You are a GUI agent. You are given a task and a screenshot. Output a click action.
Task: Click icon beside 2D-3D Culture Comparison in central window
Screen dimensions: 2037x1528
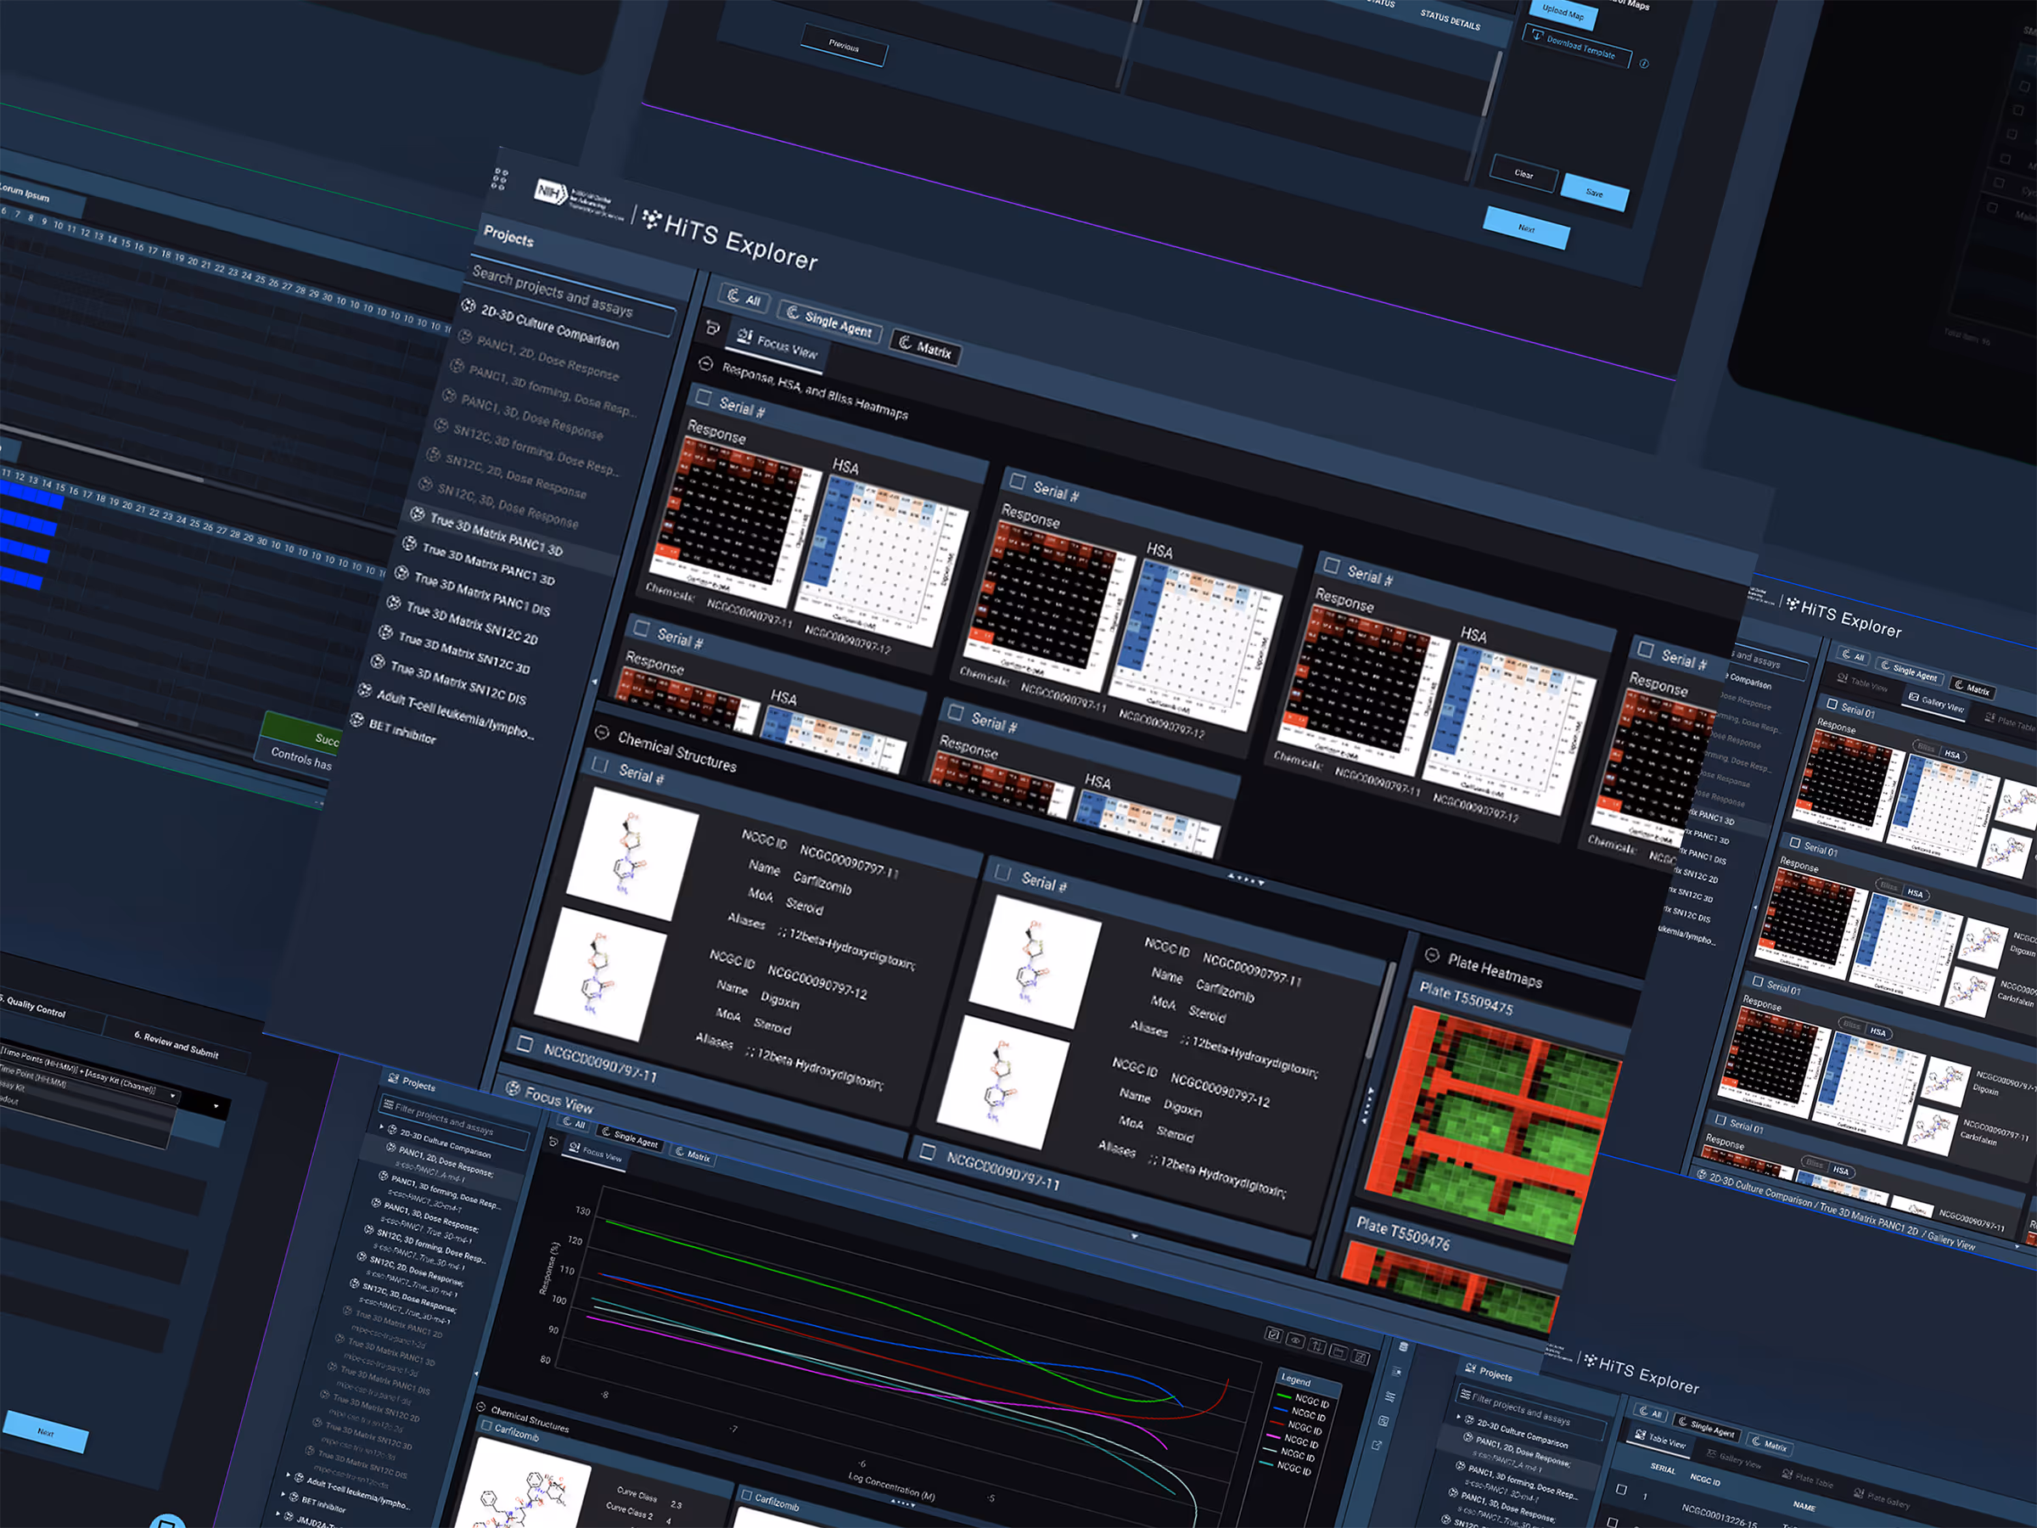point(468,306)
